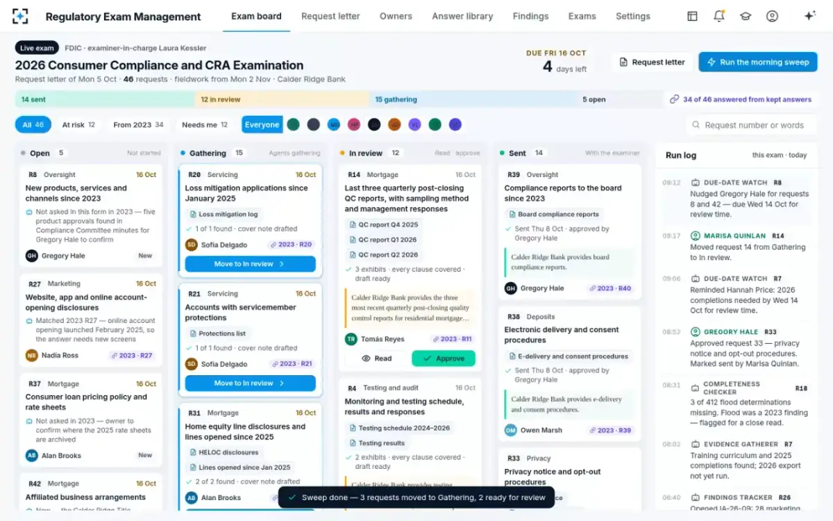This screenshot has height=521, width=833.
Task: Open the layout panel icon in header
Action: pyautogui.click(x=692, y=16)
